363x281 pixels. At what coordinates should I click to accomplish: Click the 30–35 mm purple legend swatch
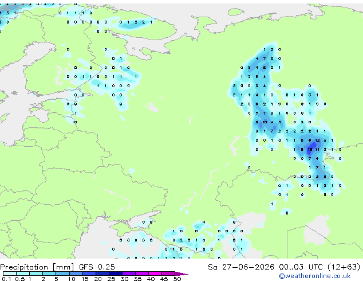pyautogui.click(x=129, y=274)
